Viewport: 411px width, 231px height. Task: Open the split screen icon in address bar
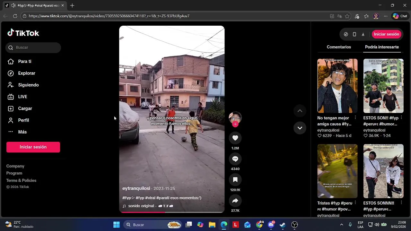332,16
